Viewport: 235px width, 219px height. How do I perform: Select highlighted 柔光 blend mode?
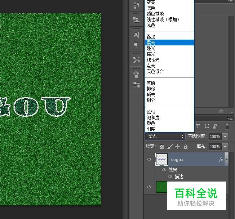pyautogui.click(x=170, y=43)
